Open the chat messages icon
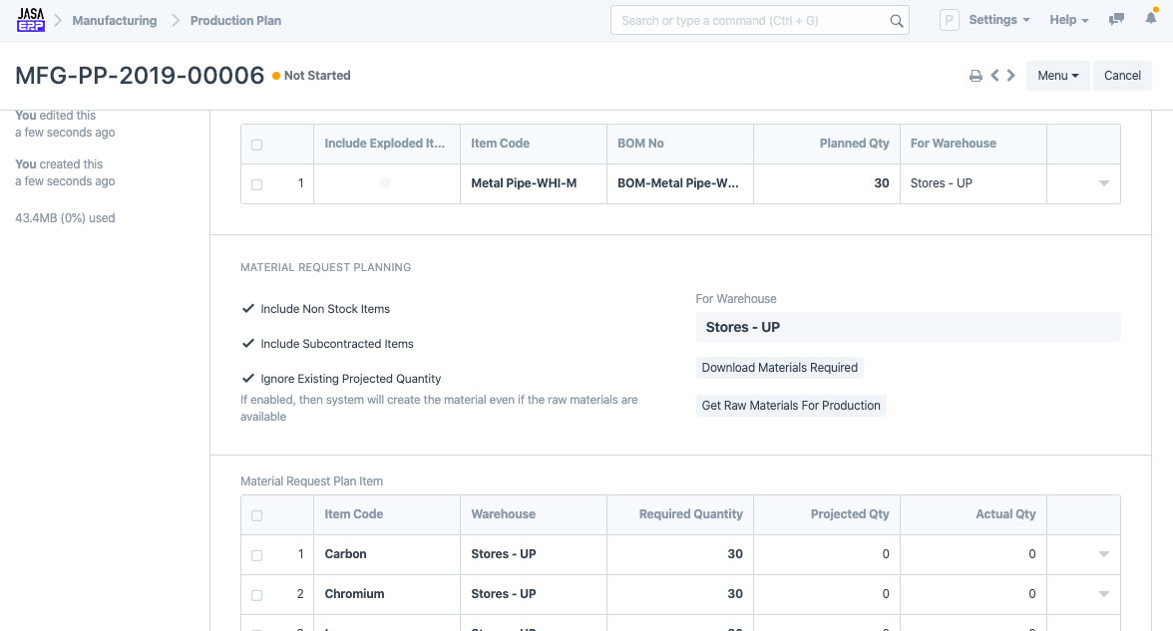Viewport: 1173px width, 631px height. click(1117, 20)
